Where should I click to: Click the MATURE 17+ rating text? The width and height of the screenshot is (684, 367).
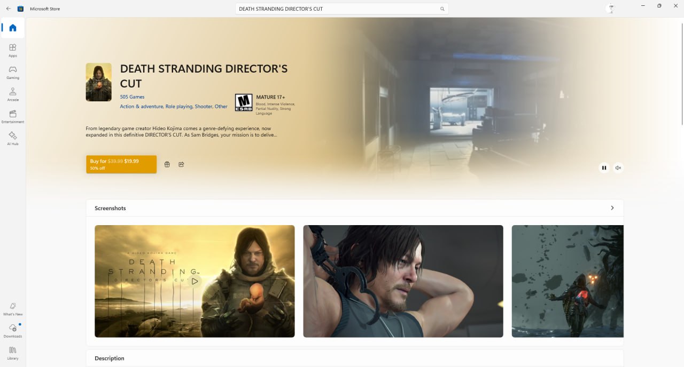(x=270, y=97)
